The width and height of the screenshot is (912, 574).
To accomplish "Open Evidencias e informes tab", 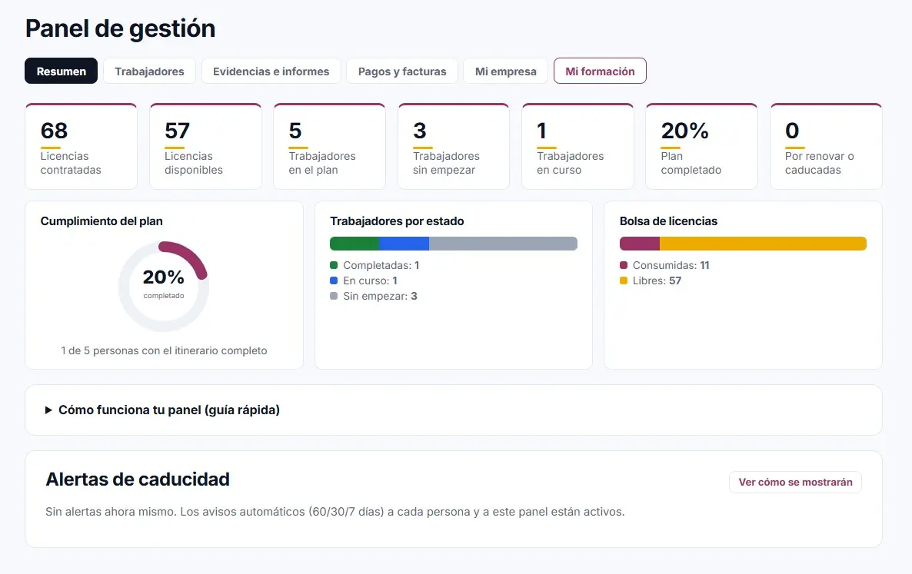I will (x=271, y=71).
